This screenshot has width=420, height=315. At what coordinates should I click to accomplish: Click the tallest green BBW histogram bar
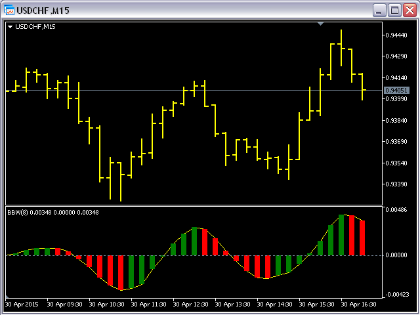(341, 235)
